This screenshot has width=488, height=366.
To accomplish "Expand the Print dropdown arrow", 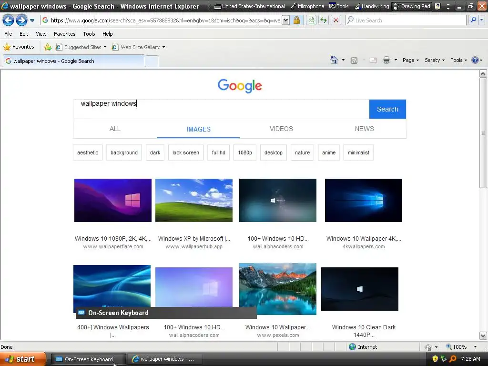I will [x=396, y=60].
